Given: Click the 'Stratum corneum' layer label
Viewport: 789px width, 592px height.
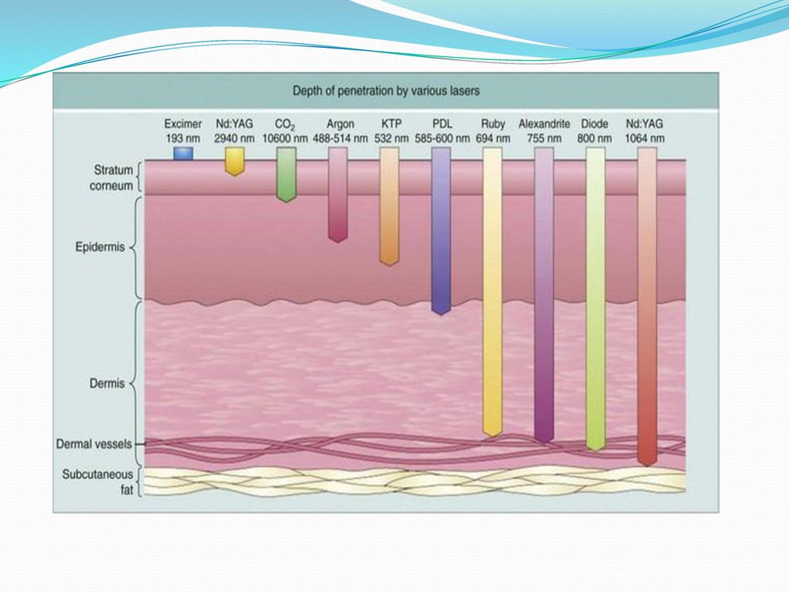Looking at the screenshot, I should pos(113,178).
